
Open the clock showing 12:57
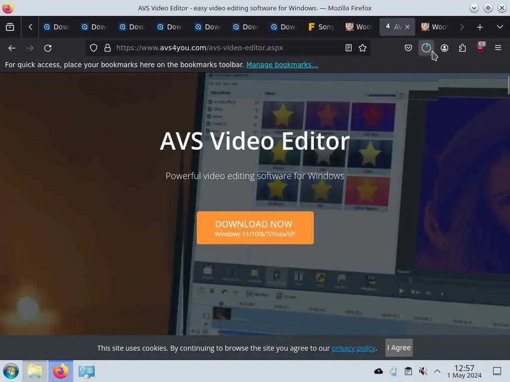pos(464,371)
